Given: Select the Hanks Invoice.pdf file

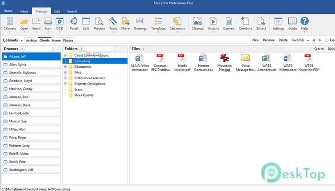Looking at the screenshot, I should point(182,63).
